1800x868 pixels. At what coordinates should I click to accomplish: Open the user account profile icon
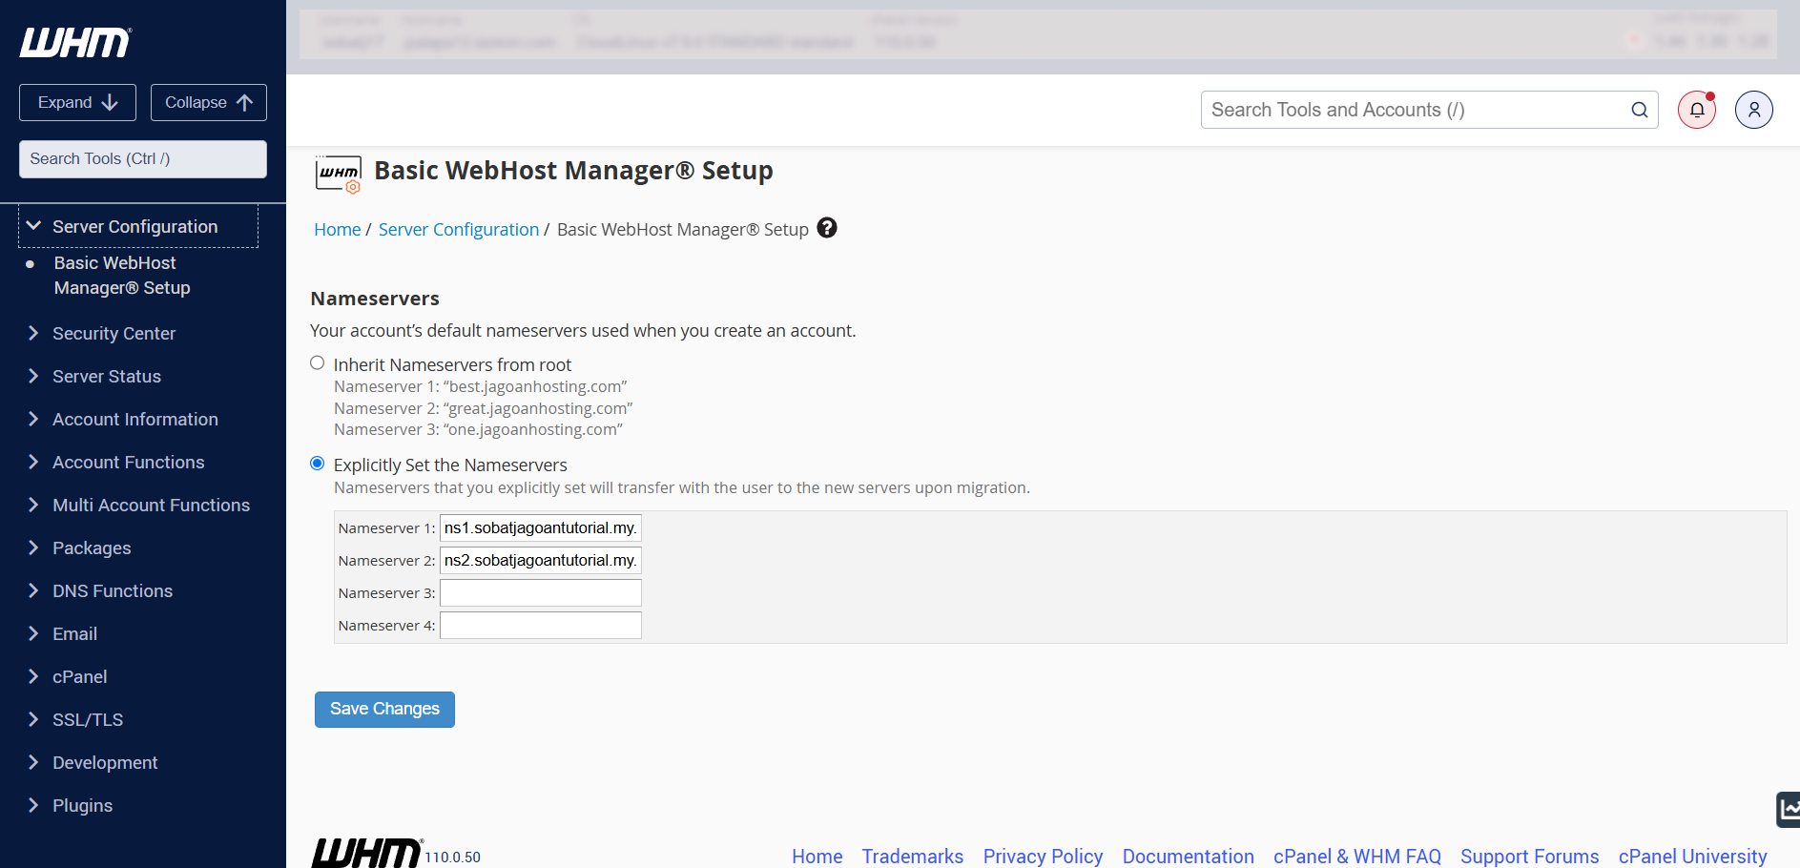click(1754, 110)
